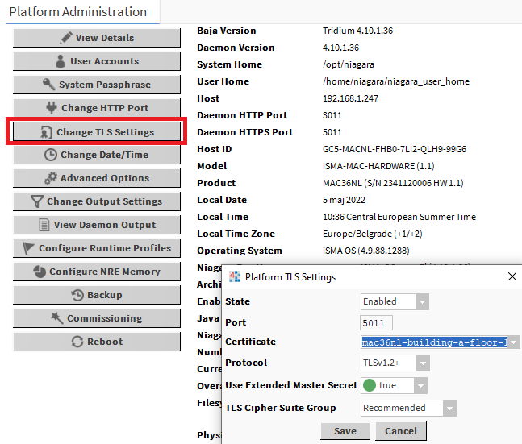Click the Reboot button
The image size is (522, 444).
(x=97, y=342)
